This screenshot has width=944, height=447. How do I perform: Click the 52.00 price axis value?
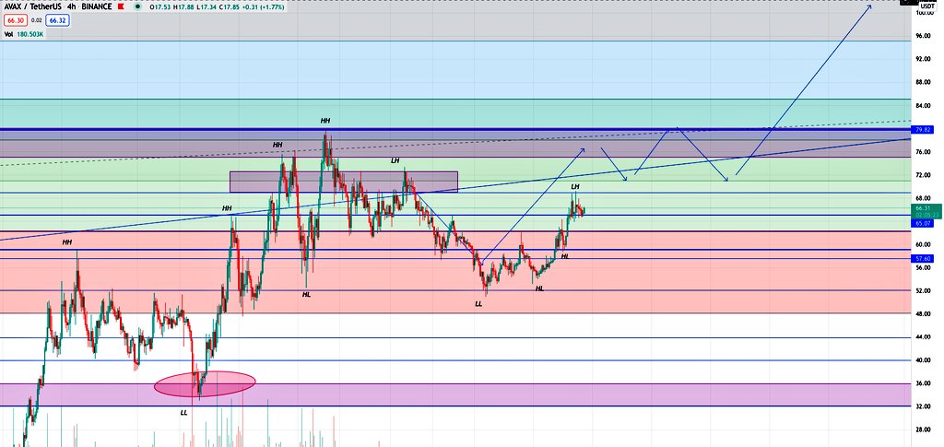click(x=924, y=290)
